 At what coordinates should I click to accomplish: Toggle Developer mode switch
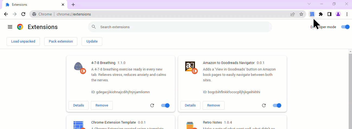345,27
